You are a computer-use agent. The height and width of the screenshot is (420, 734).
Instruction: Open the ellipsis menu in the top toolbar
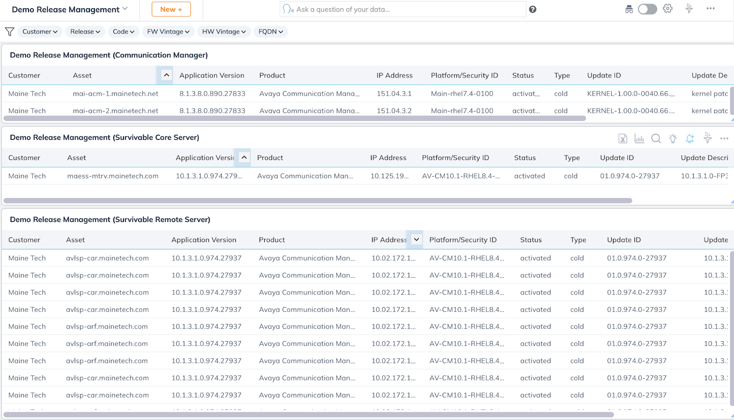711,8
